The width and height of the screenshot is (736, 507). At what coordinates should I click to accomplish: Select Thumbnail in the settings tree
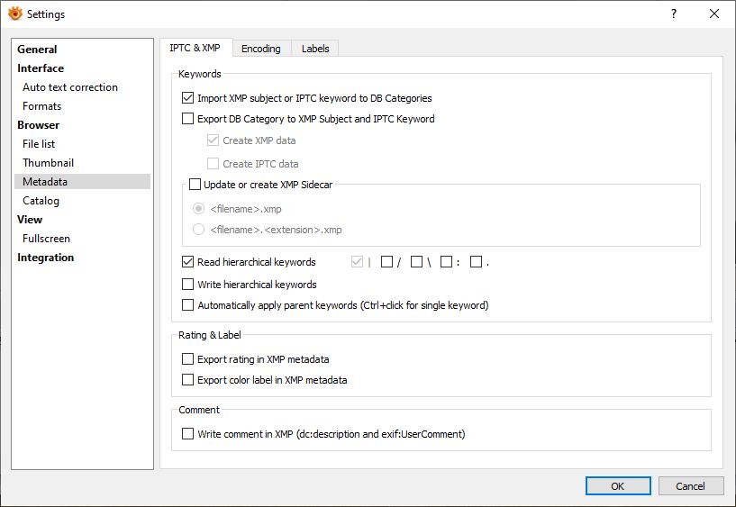pos(49,163)
